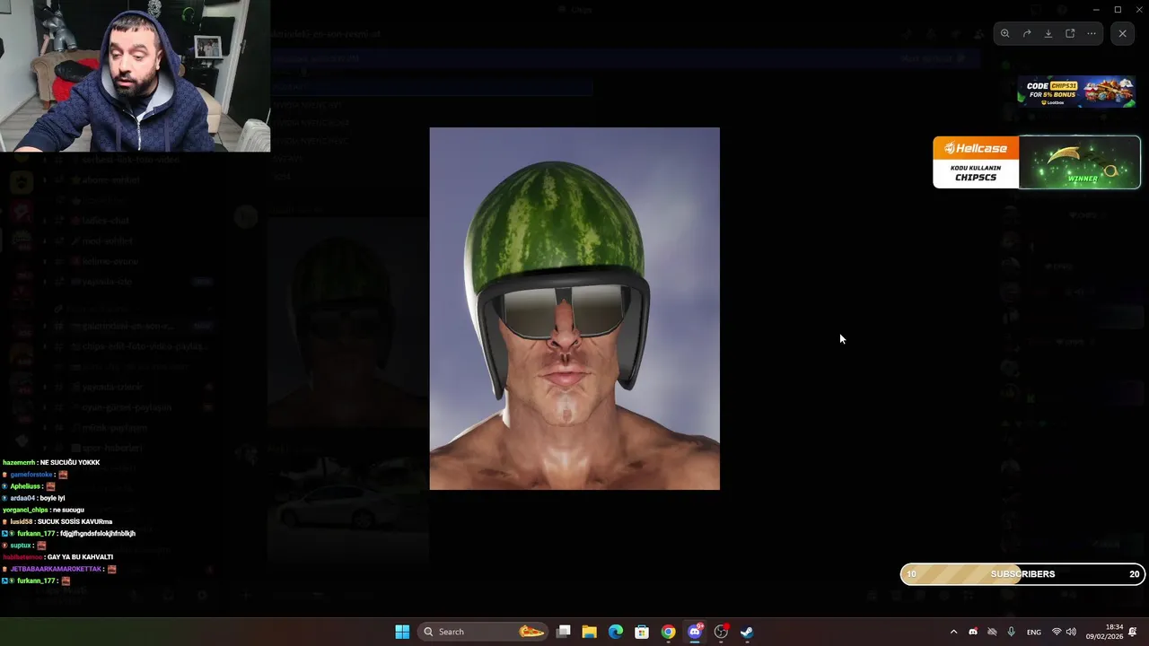Viewport: 1149px width, 646px height.
Task: Switch to Google Chrome in the taskbar
Action: pyautogui.click(x=668, y=632)
